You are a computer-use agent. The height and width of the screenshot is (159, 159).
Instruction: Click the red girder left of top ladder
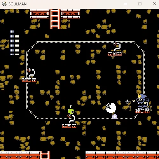pyautogui.click(x=40, y=14)
